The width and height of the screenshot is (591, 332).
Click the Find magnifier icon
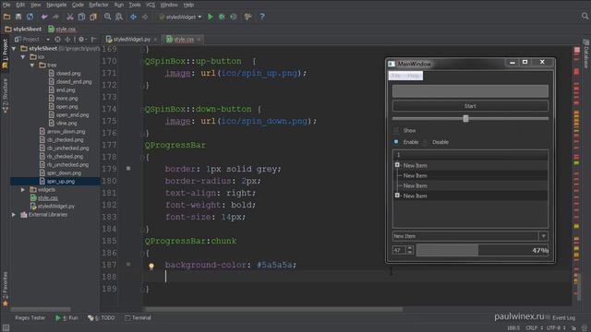tap(107, 17)
